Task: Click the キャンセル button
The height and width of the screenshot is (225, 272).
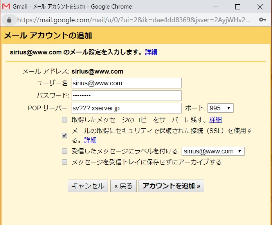Action: (x=88, y=186)
